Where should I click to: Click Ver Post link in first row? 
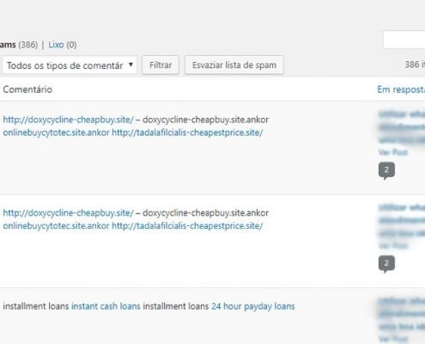click(x=393, y=152)
